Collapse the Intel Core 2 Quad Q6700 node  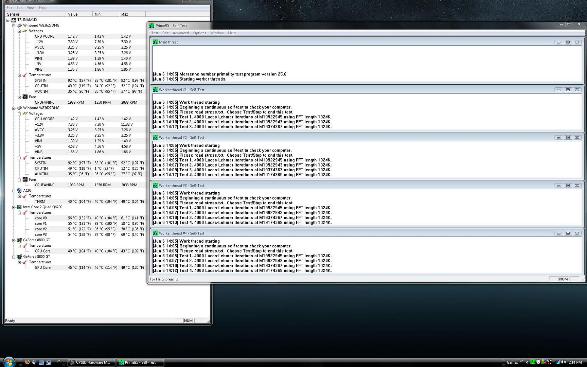(x=14, y=207)
